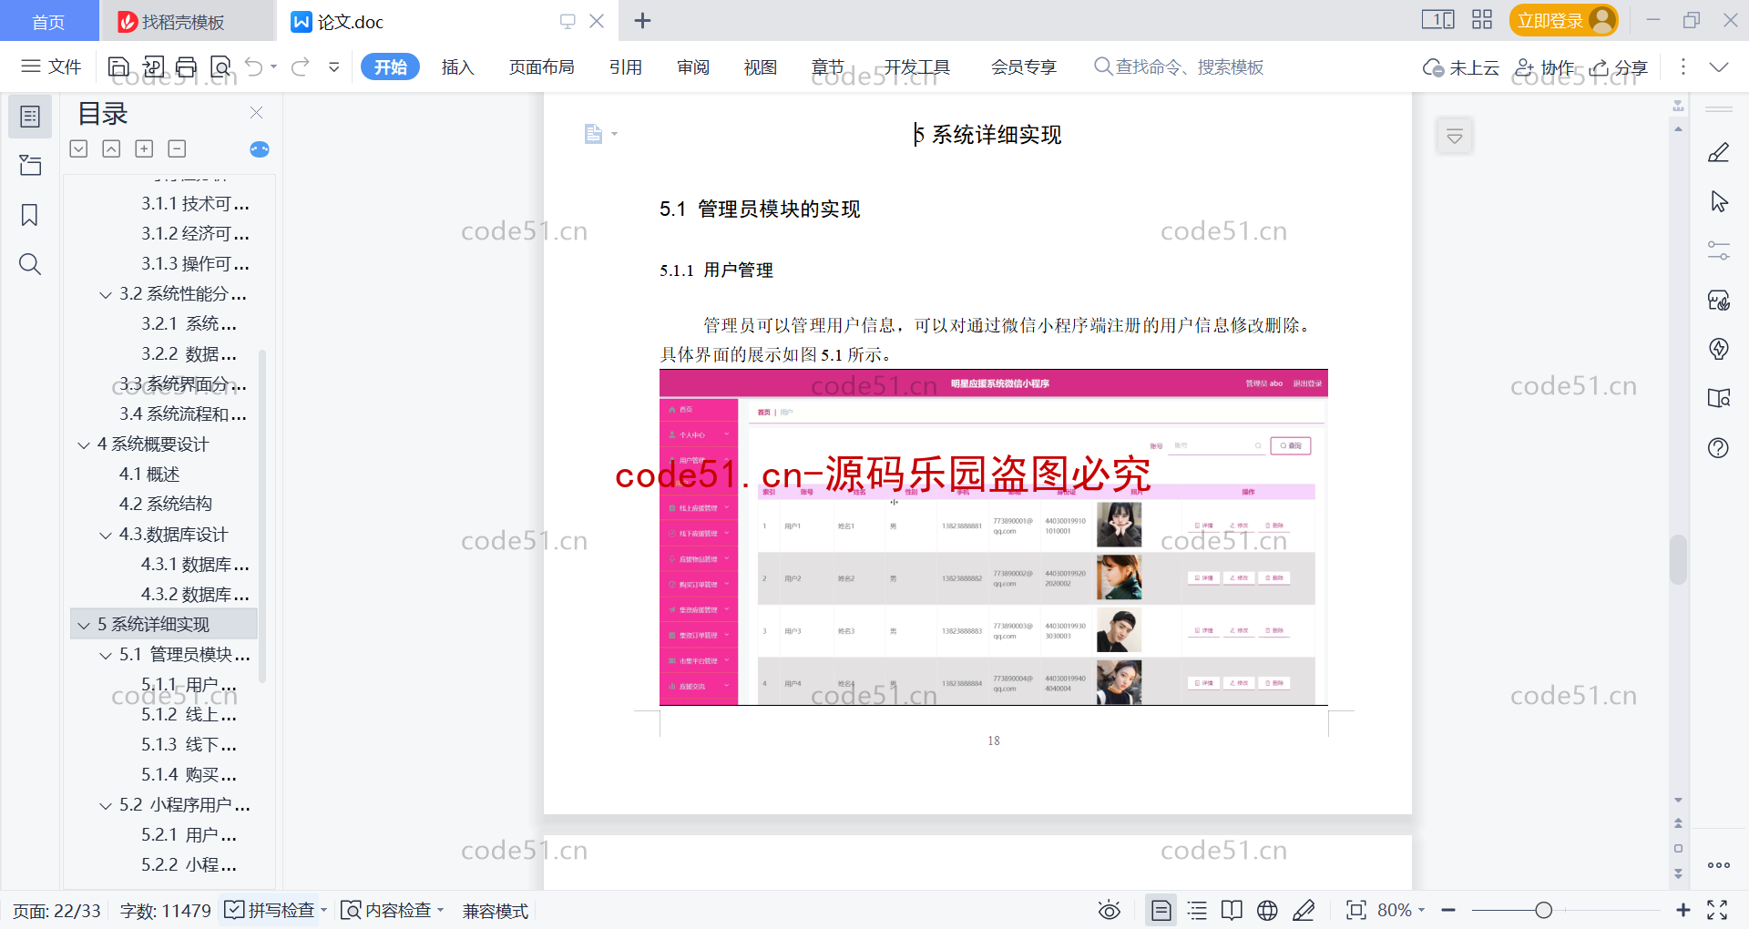
Task: Select the pen edit tool in right sidebar
Action: coord(1718,152)
